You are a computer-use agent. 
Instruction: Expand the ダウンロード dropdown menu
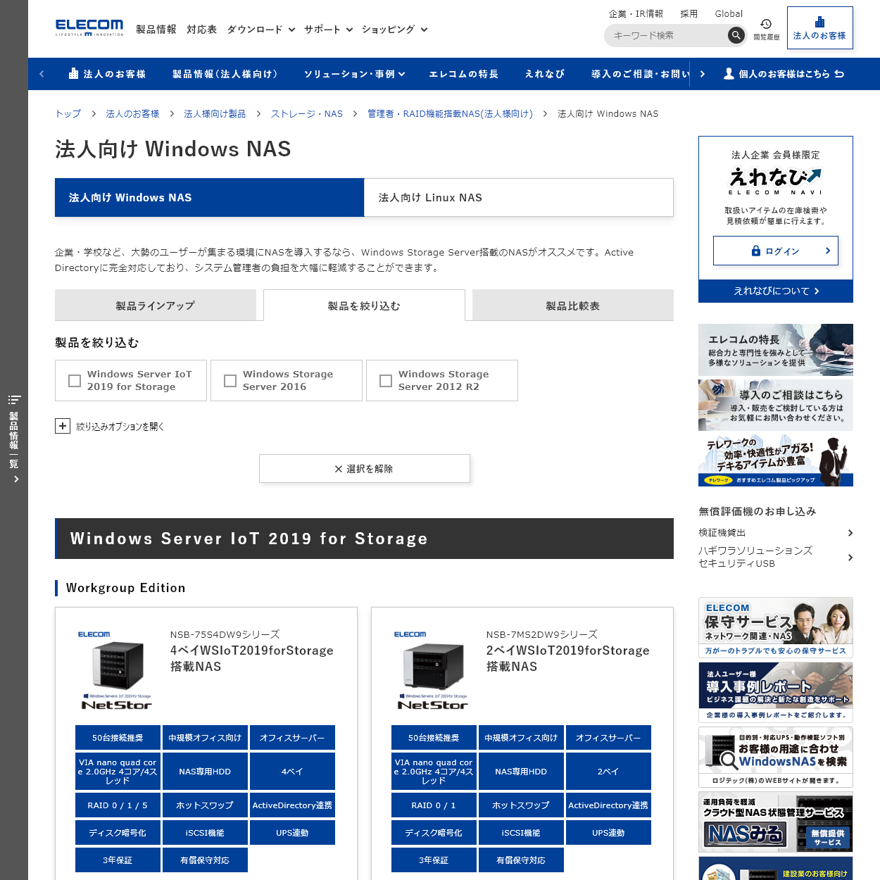(261, 30)
